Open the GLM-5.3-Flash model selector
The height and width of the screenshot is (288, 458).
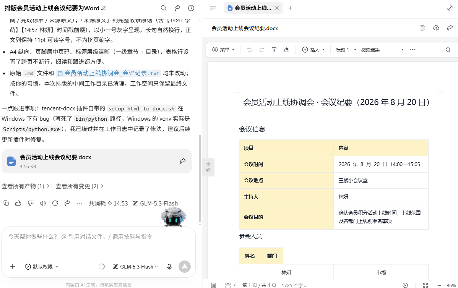[136, 266]
